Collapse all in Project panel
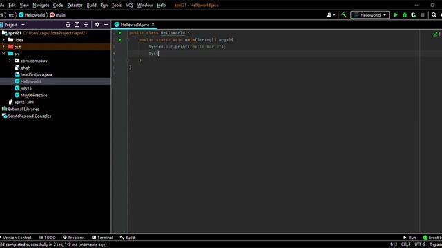The height and width of the screenshot is (248, 442). pyautogui.click(x=86, y=25)
